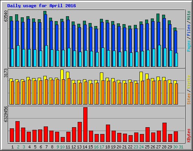Click day label 14 on the x-axis

(x=85, y=147)
